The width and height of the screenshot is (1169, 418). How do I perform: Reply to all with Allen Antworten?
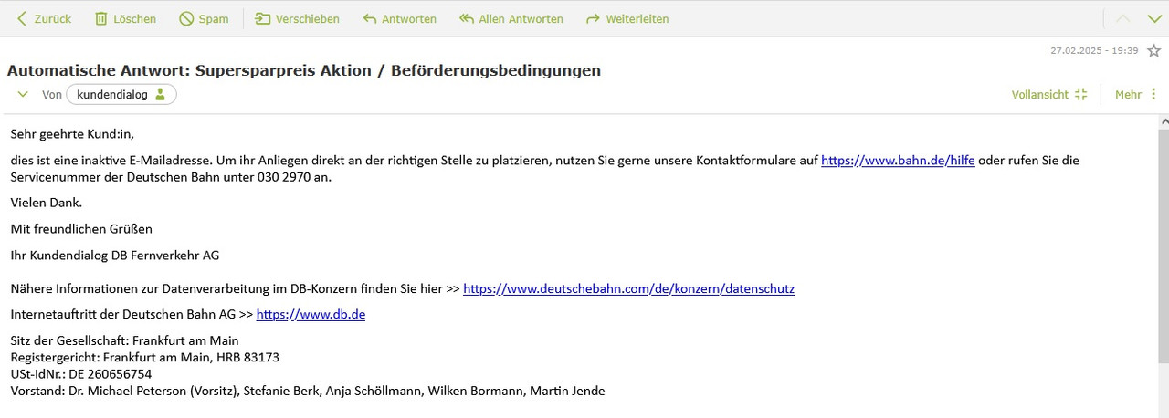[x=511, y=18]
